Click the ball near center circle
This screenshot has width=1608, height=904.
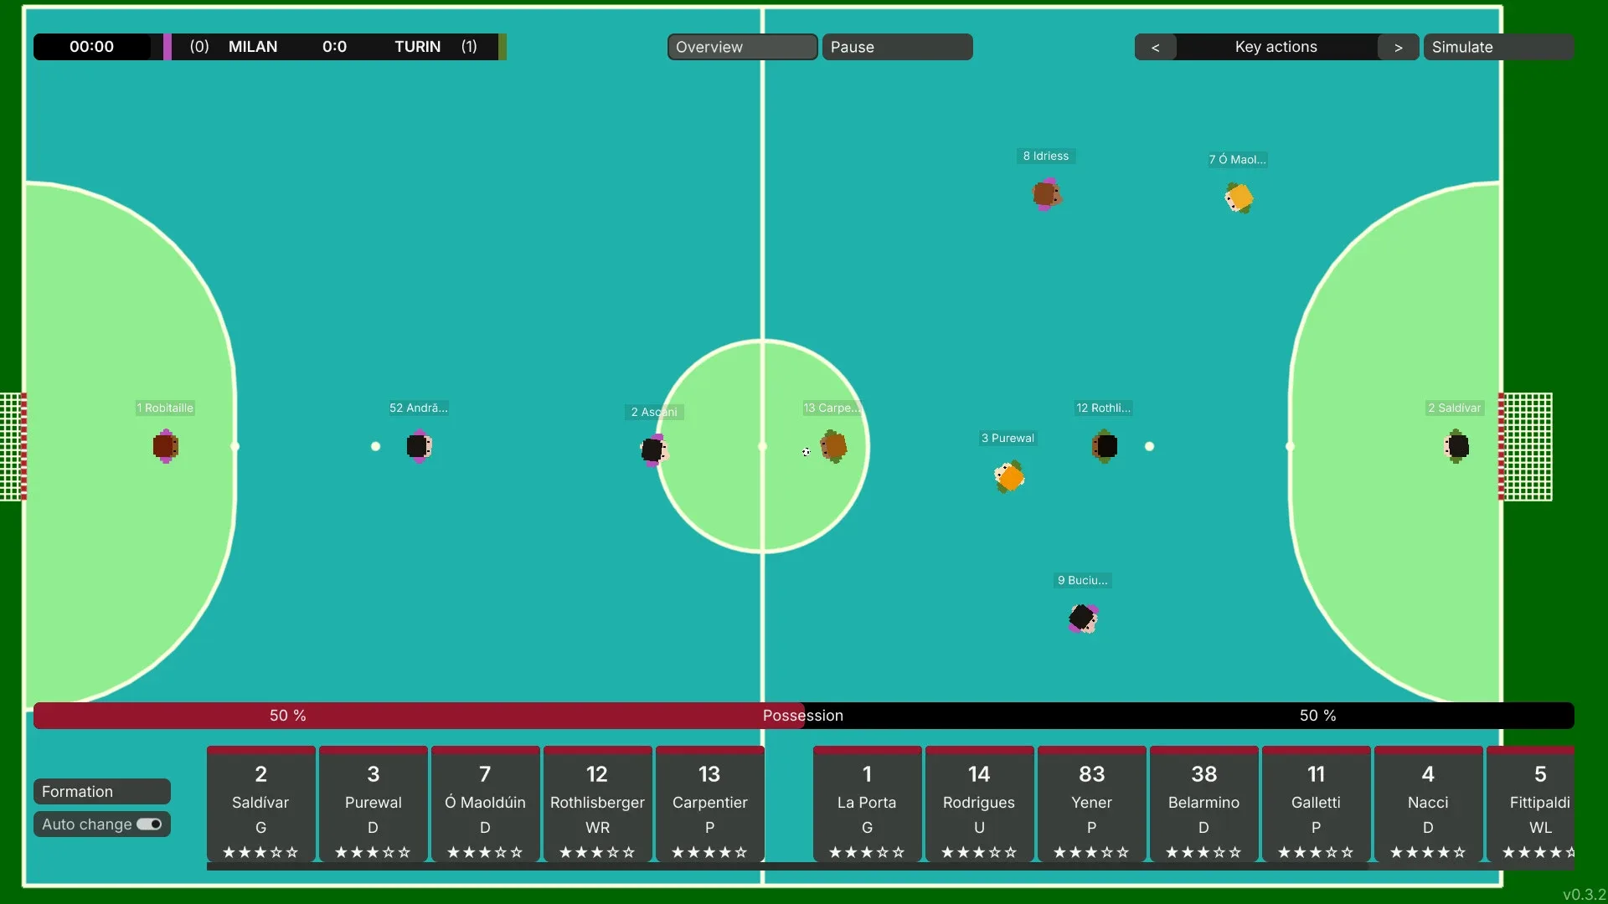pyautogui.click(x=806, y=452)
